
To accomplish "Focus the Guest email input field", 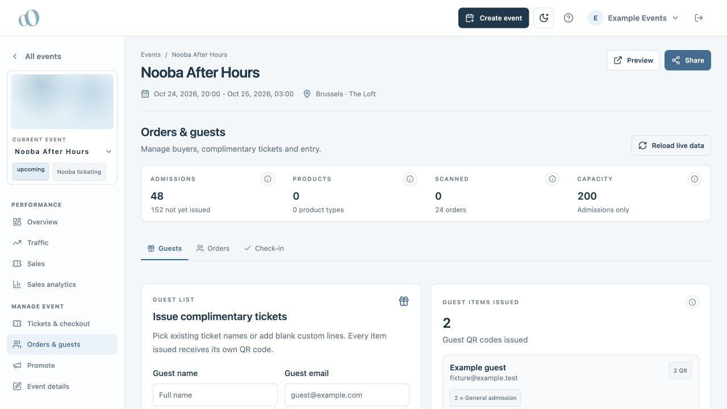I will pos(347,395).
